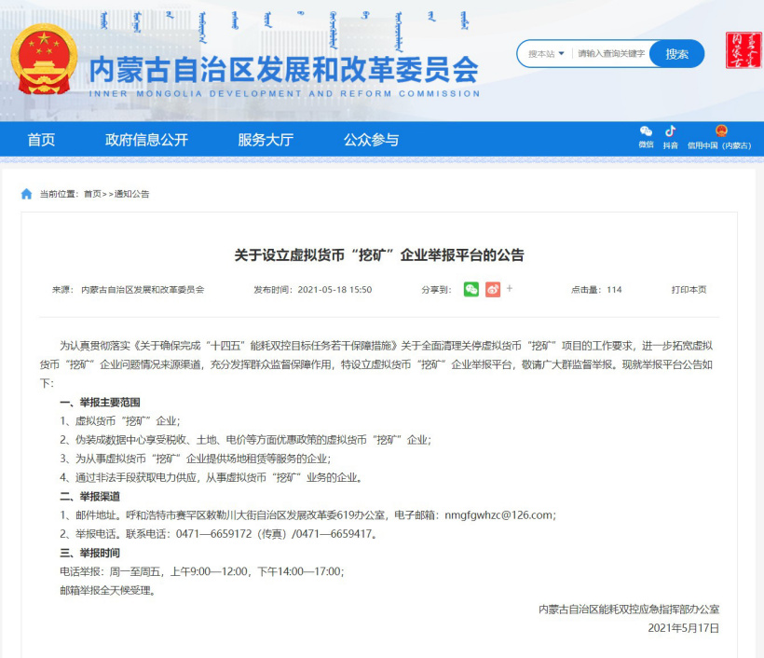Click the heading 一、举报主要范围

[x=100, y=402]
